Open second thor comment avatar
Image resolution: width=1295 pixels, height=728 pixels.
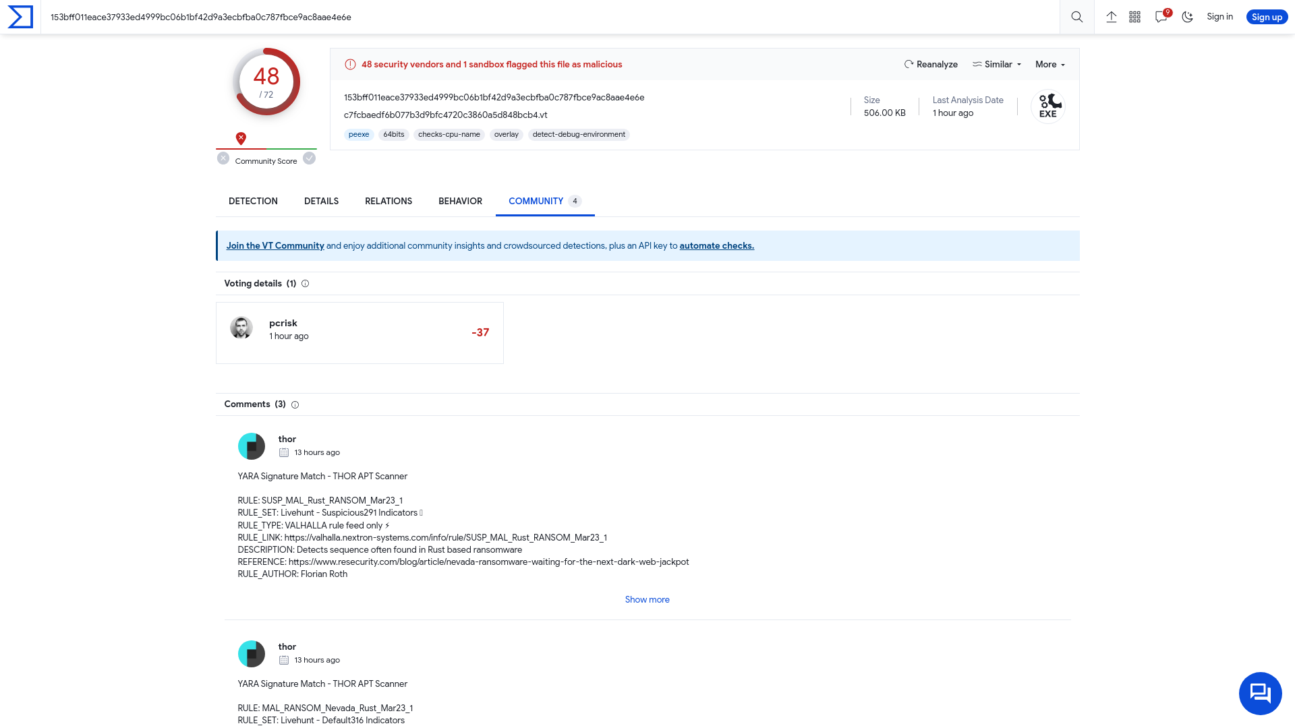[252, 654]
